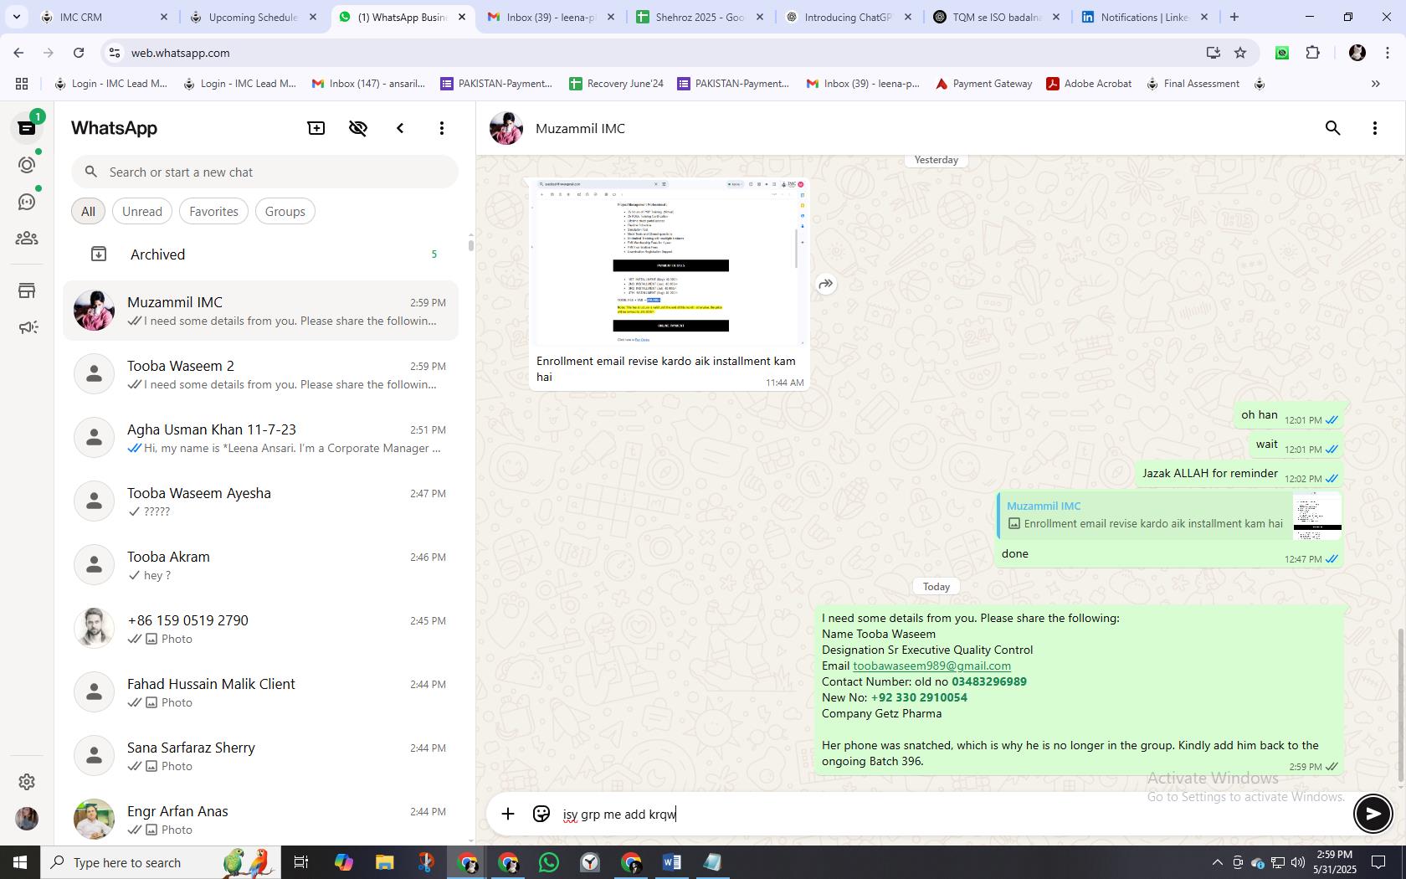Open Agha Usman Khan 11-7-23 chat

[261, 438]
